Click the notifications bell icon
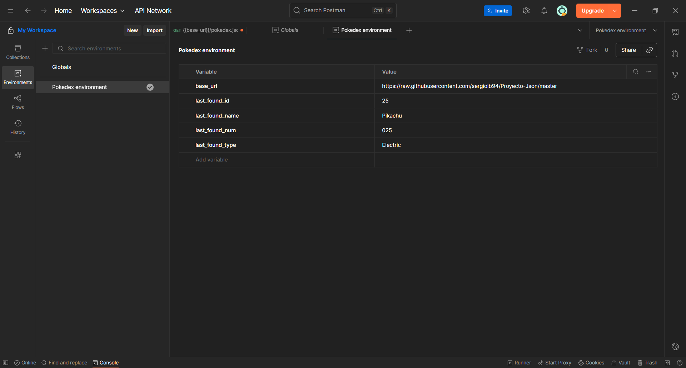The width and height of the screenshot is (686, 368). point(544,11)
